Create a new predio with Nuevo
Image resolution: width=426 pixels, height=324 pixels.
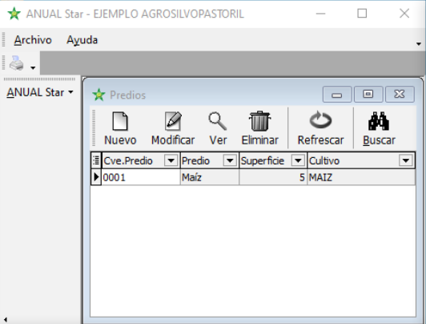point(120,128)
